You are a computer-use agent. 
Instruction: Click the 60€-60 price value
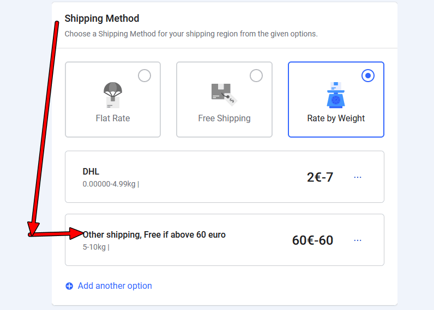coord(312,240)
